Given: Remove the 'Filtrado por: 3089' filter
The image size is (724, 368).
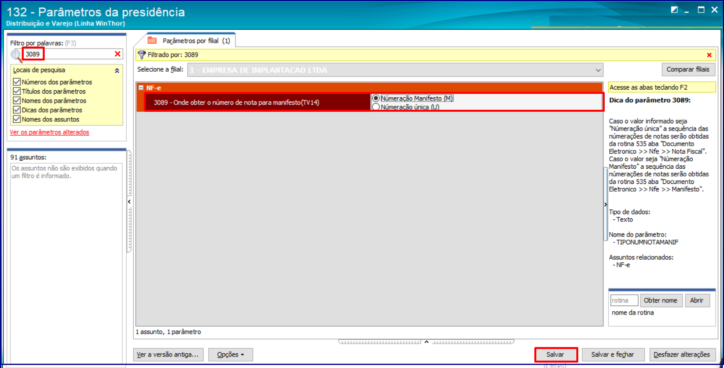Looking at the screenshot, I should coord(709,55).
